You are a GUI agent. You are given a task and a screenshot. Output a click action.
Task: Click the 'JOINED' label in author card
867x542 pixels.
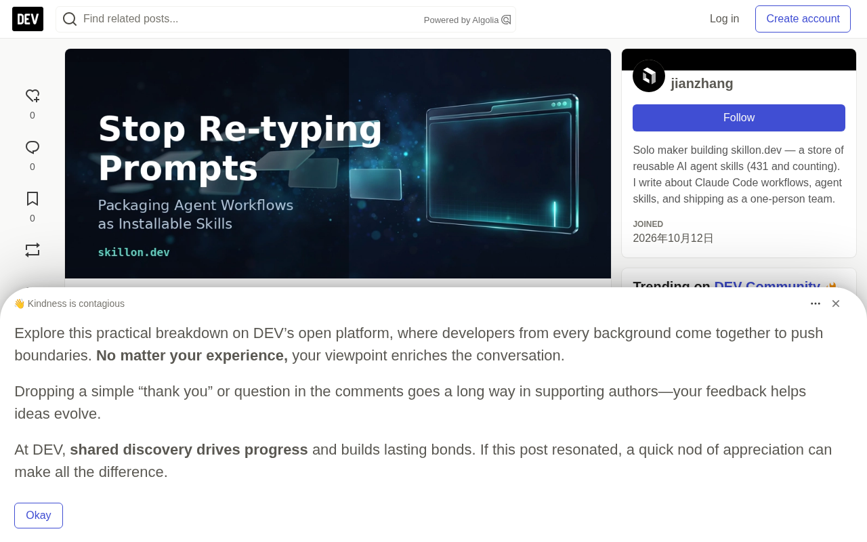(648, 224)
